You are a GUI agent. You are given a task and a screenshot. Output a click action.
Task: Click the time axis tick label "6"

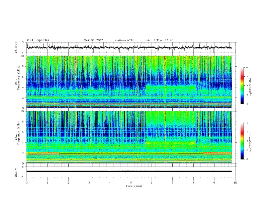point(152,183)
